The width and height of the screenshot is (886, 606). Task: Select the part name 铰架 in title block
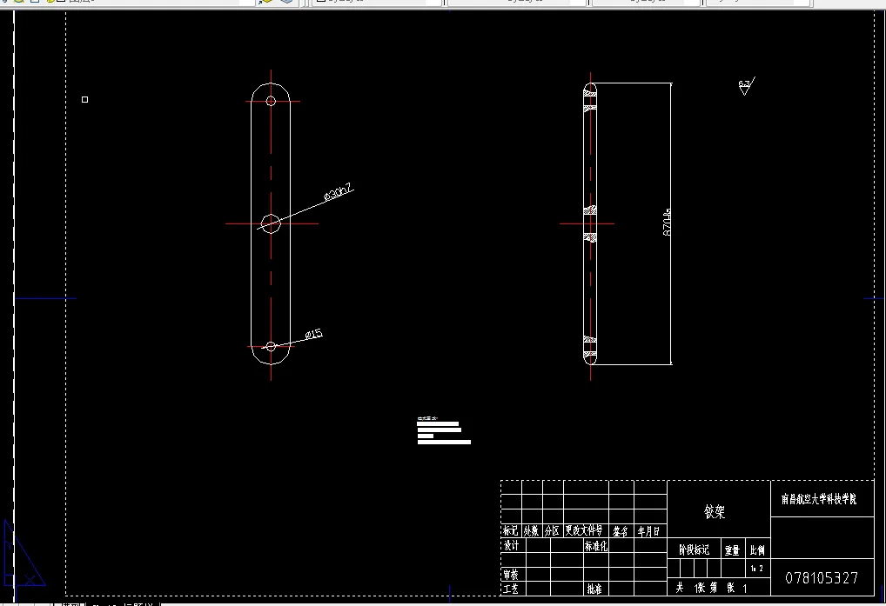pyautogui.click(x=715, y=512)
